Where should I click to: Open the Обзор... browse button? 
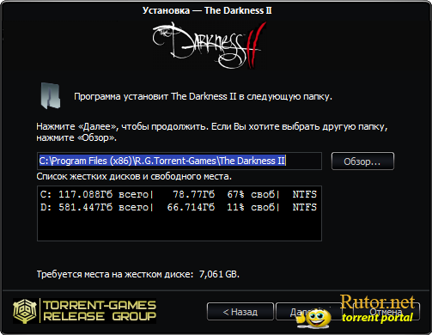pos(362,161)
